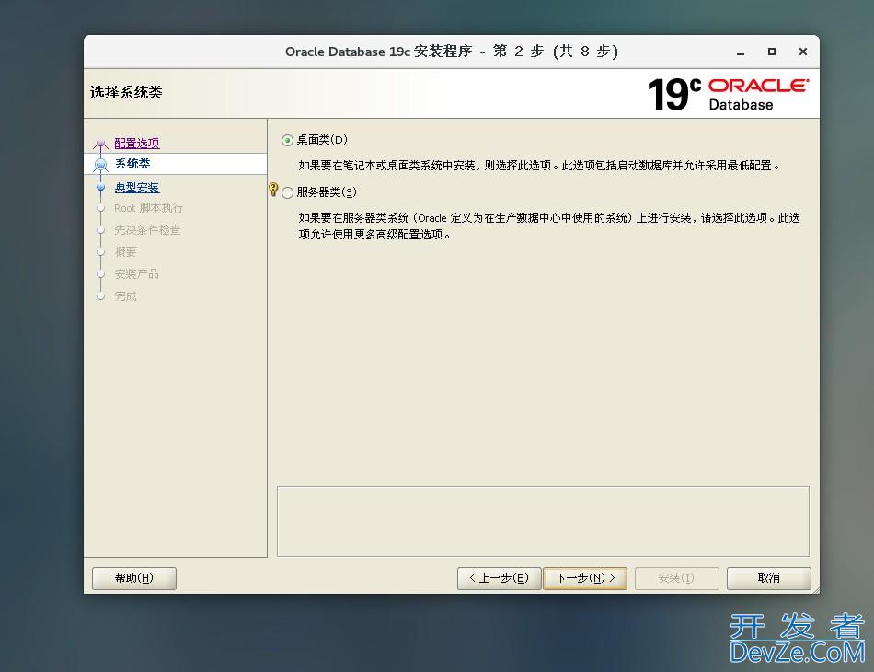The height and width of the screenshot is (672, 874).
Task: Select the 服务器类(S) radio button
Action: tap(288, 193)
